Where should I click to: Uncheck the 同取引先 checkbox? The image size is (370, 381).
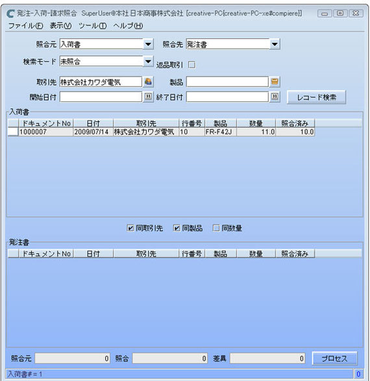pyautogui.click(x=130, y=228)
